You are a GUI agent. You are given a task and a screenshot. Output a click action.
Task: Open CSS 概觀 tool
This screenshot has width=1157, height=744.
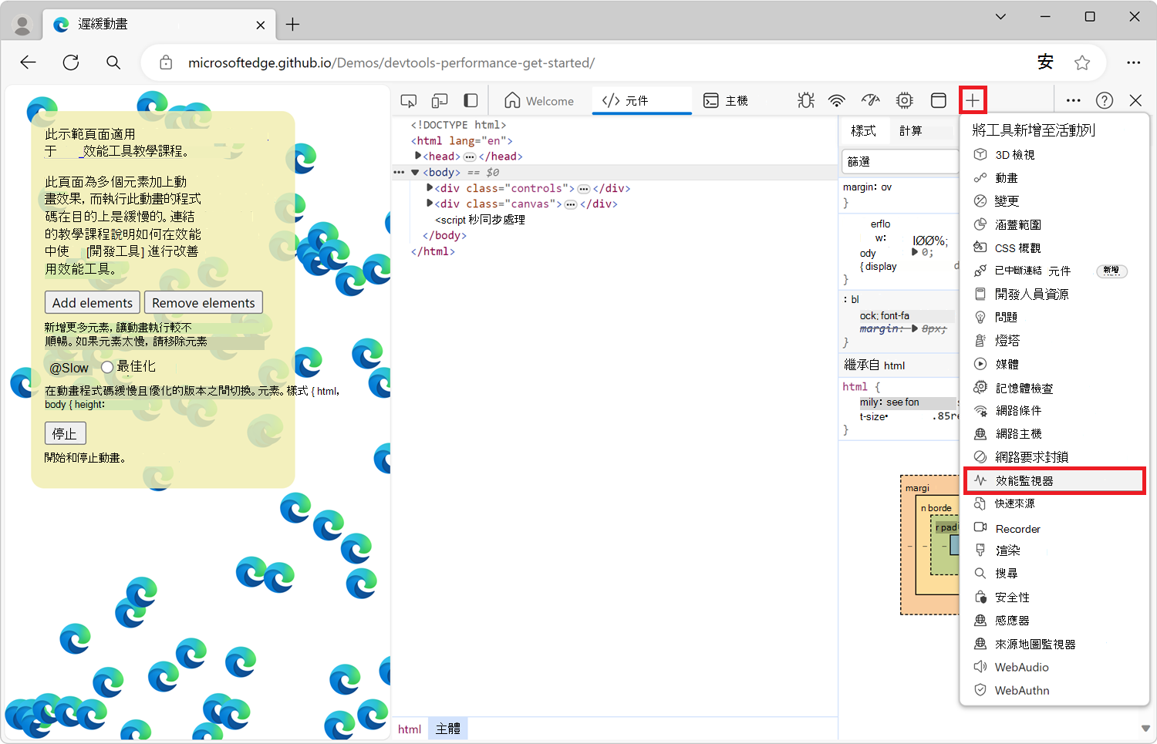click(x=1054, y=247)
